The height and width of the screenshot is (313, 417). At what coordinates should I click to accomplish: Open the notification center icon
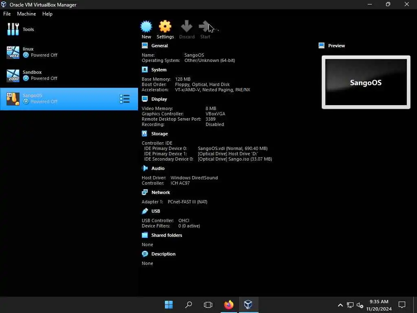pyautogui.click(x=402, y=304)
